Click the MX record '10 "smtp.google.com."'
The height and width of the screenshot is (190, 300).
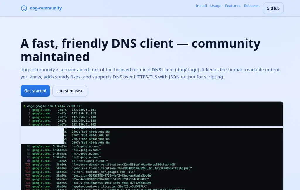90,161
